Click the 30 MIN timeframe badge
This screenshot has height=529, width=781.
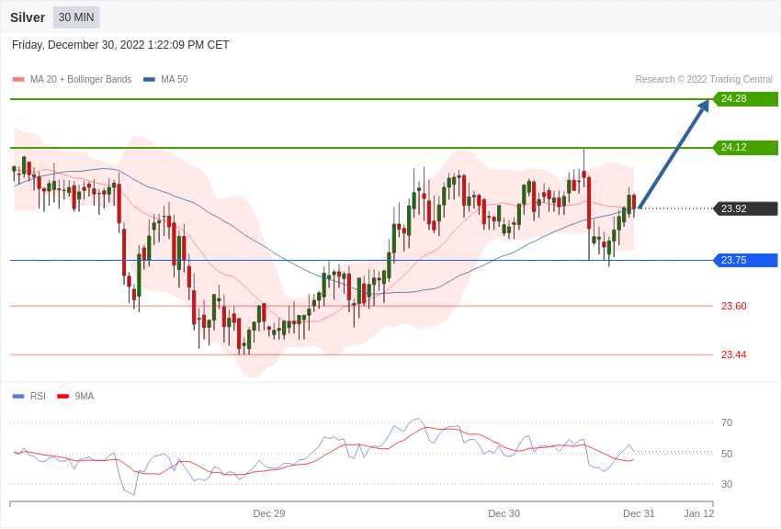pos(76,17)
